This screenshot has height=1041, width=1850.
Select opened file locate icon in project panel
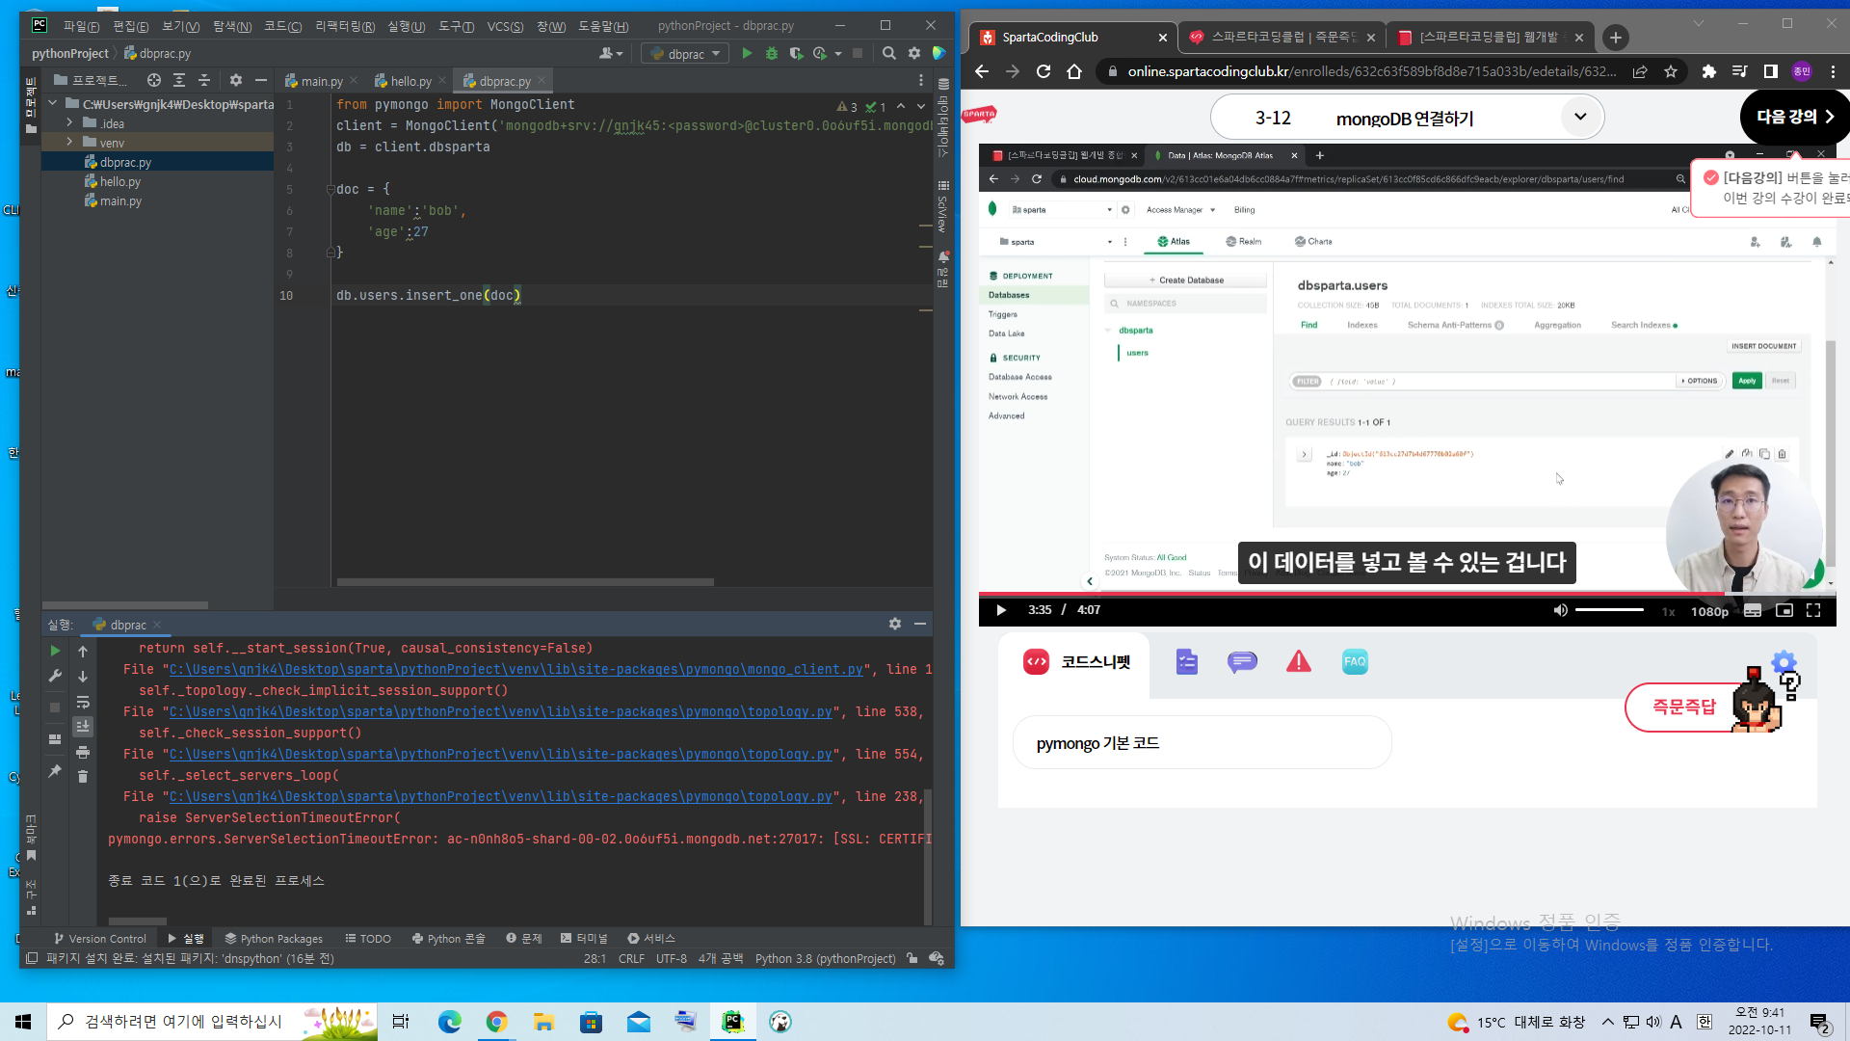[x=154, y=81]
